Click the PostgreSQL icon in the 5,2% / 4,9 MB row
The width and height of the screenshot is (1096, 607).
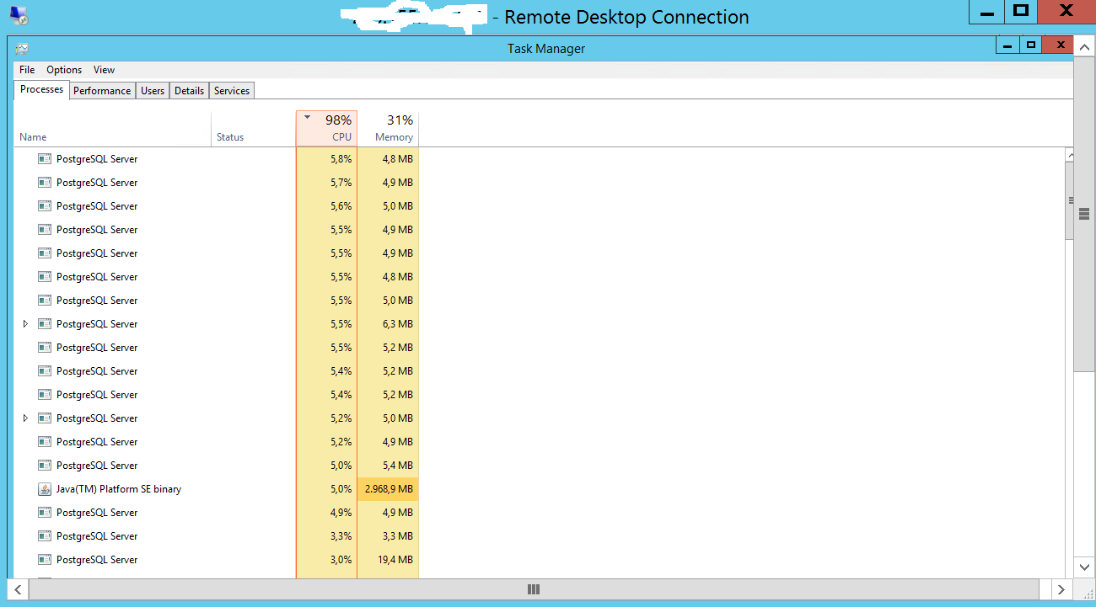45,442
